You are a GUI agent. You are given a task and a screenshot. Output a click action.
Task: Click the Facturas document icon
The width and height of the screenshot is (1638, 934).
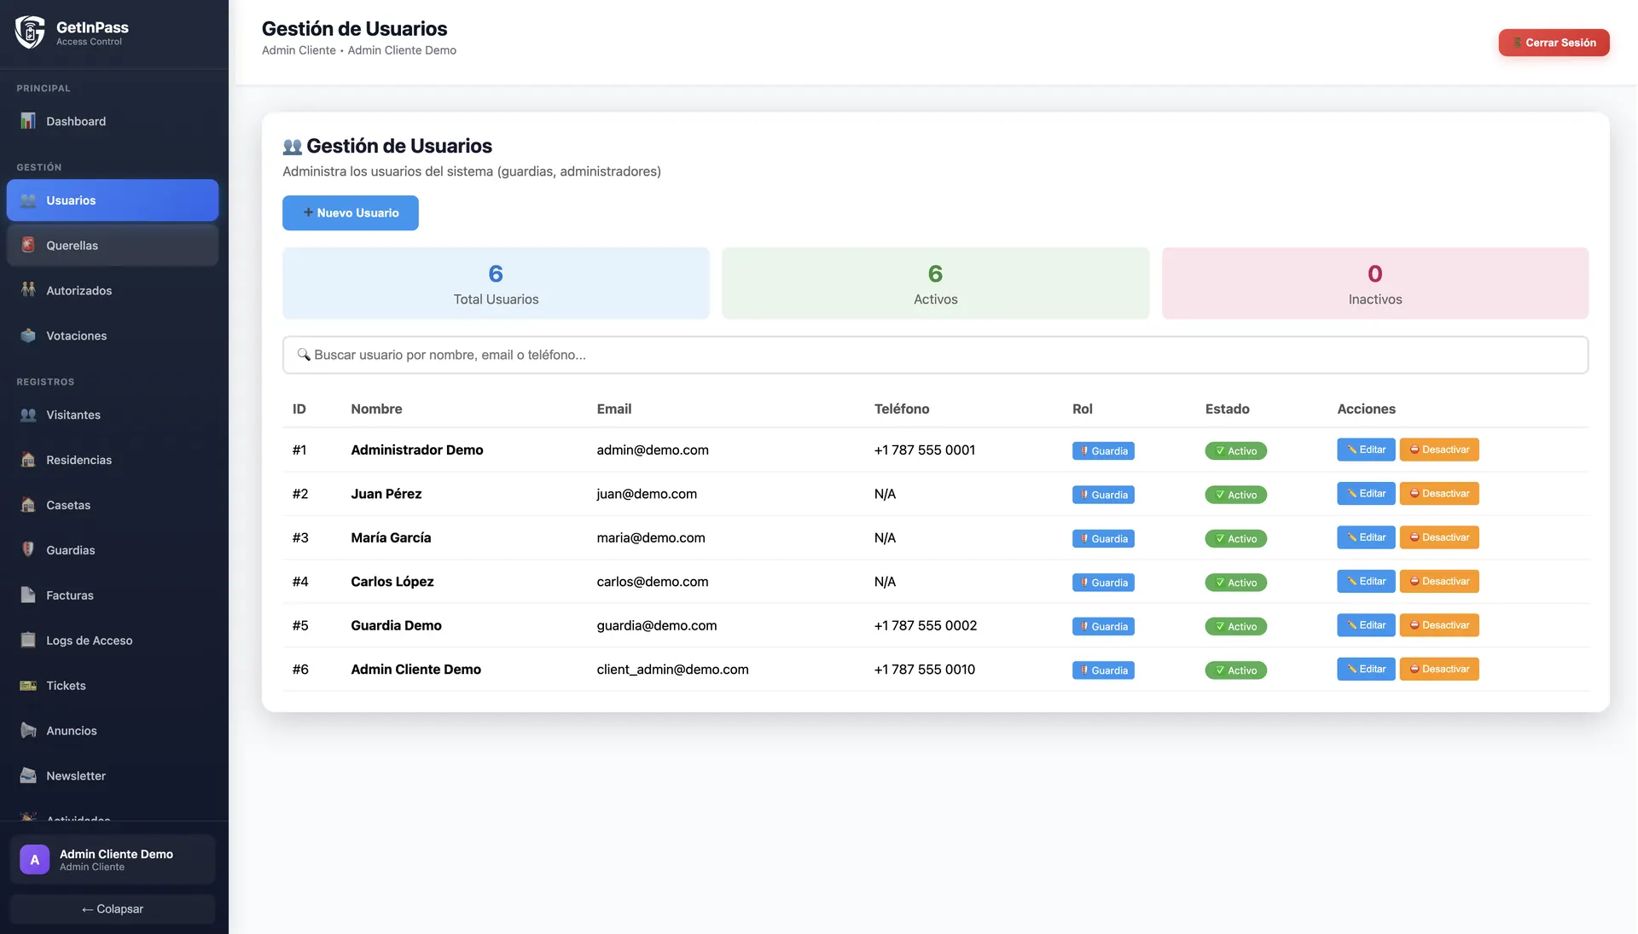point(28,595)
